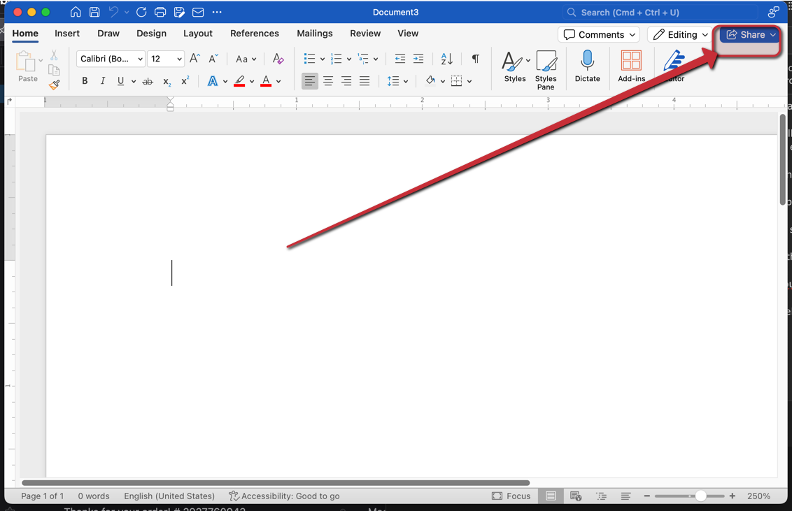Switch to Print Layout view in status bar
Viewport: 792px width, 511px height.
(551, 496)
